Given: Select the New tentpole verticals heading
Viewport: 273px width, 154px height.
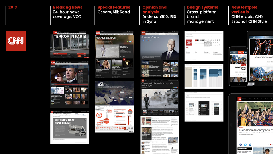Looking at the screenshot, I should pyautogui.click(x=244, y=10).
